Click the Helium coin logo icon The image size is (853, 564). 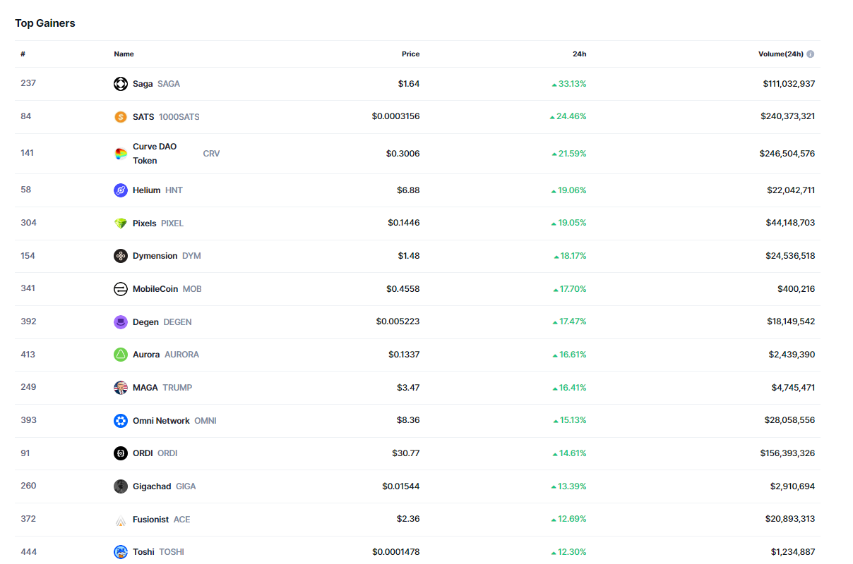(x=121, y=190)
